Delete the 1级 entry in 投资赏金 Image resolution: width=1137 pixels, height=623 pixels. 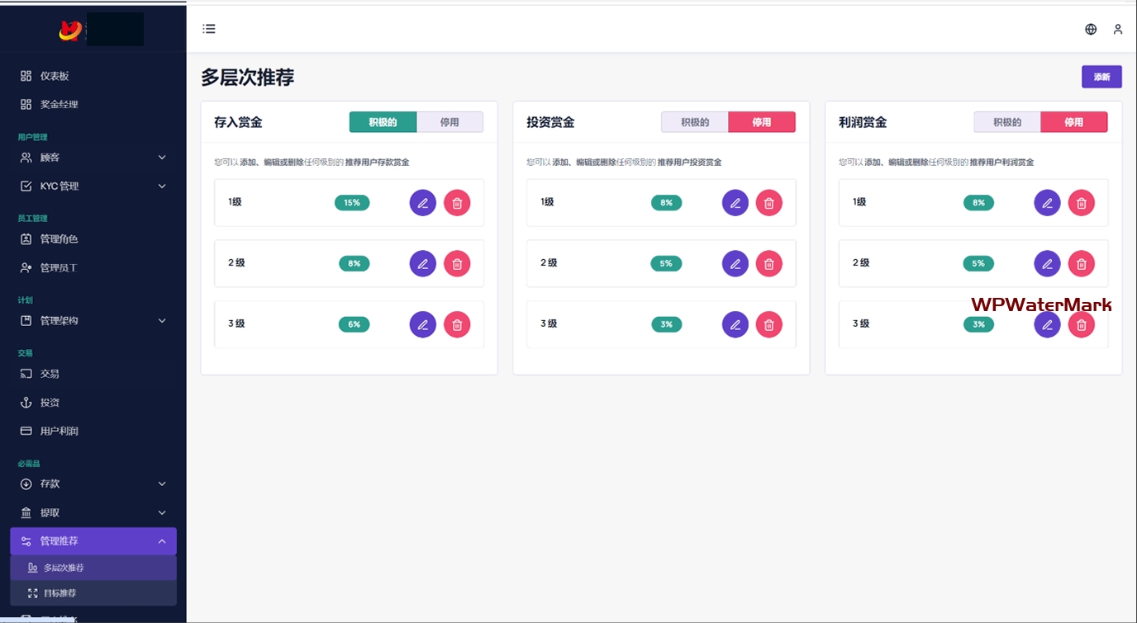768,203
